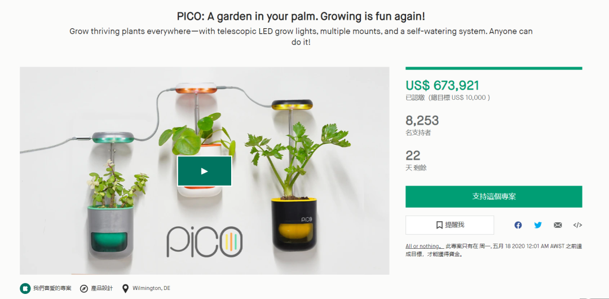
Task: Click the PICO project title heading
Action: point(300,17)
